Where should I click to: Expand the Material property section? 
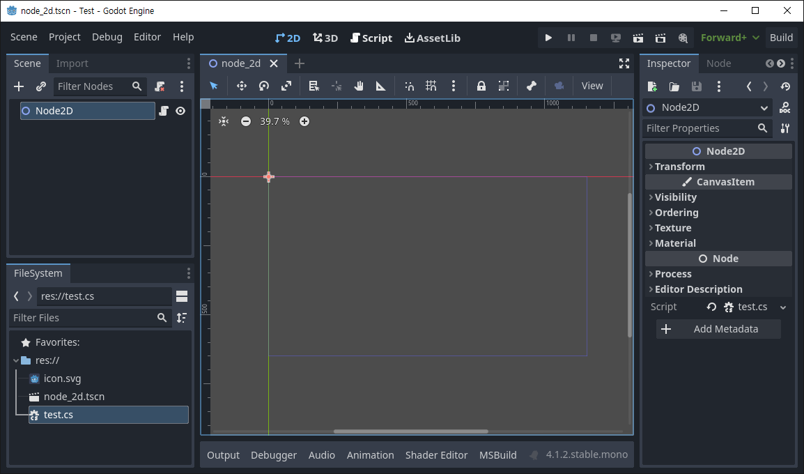click(x=718, y=244)
